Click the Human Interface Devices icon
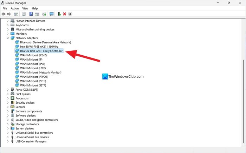246x153 pixels. [12, 21]
